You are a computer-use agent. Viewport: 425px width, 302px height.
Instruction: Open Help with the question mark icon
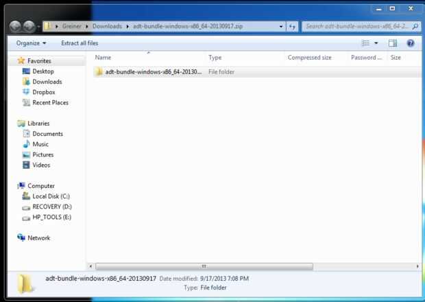click(x=411, y=43)
